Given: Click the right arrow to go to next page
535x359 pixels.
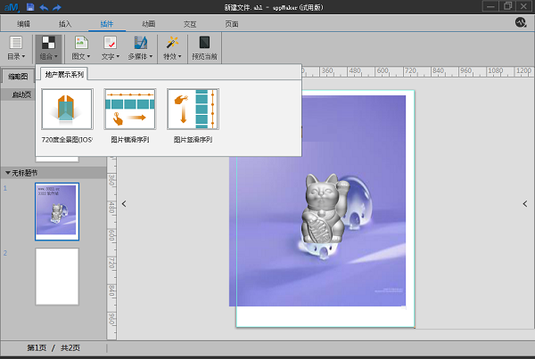Looking at the screenshot, I should 524,204.
